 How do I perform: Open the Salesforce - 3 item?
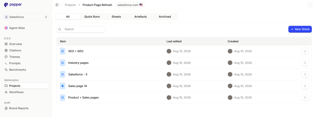pyautogui.click(x=78, y=74)
